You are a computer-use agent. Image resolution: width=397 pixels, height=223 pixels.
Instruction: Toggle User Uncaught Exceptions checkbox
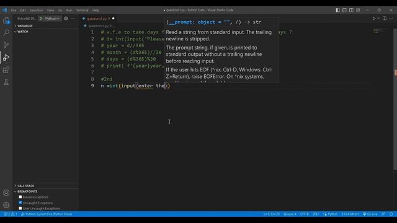click(x=20, y=208)
